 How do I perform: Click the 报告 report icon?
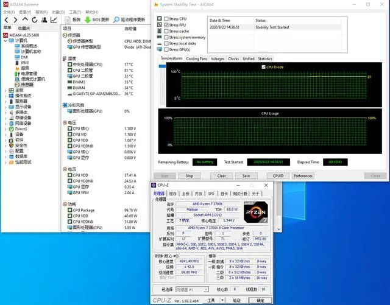(68, 19)
